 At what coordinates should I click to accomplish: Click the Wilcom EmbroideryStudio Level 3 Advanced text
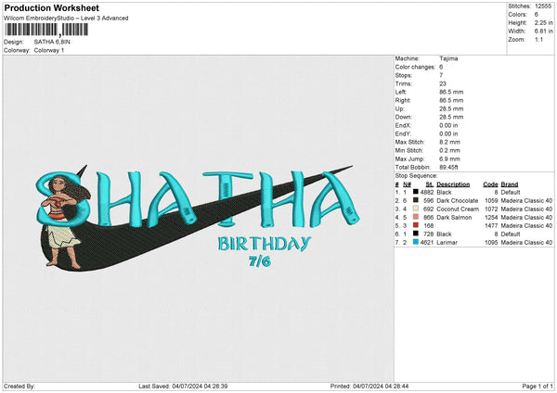(x=66, y=19)
